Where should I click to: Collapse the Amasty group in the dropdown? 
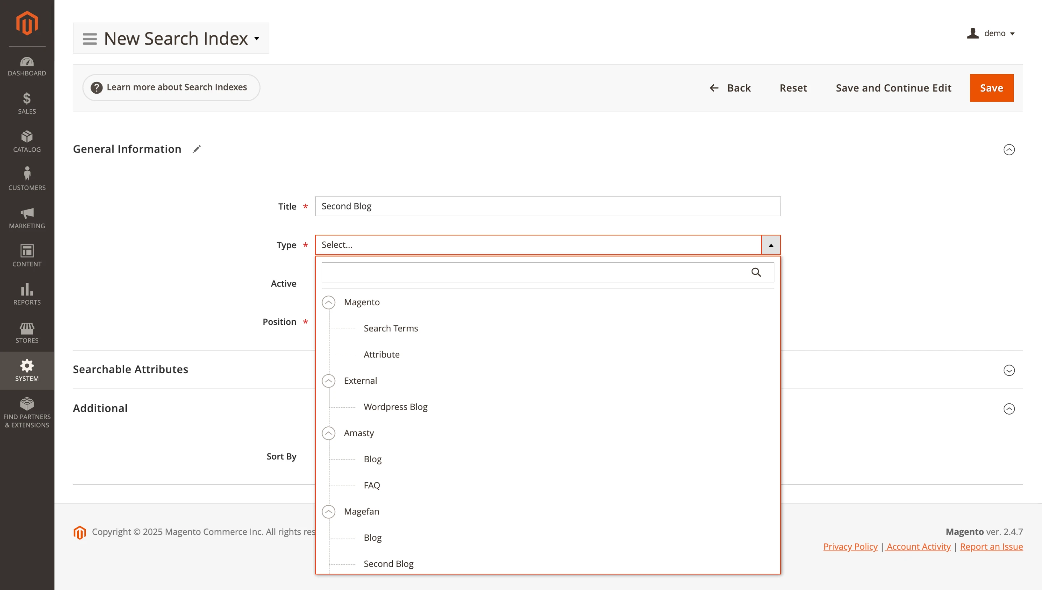click(x=328, y=433)
